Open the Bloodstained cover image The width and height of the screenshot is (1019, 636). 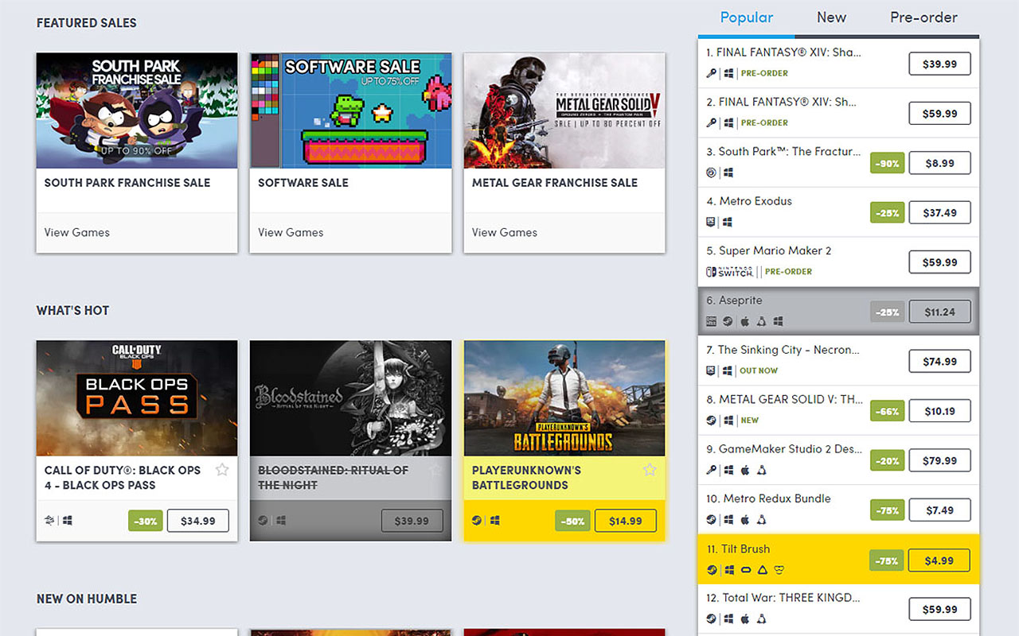pos(351,398)
